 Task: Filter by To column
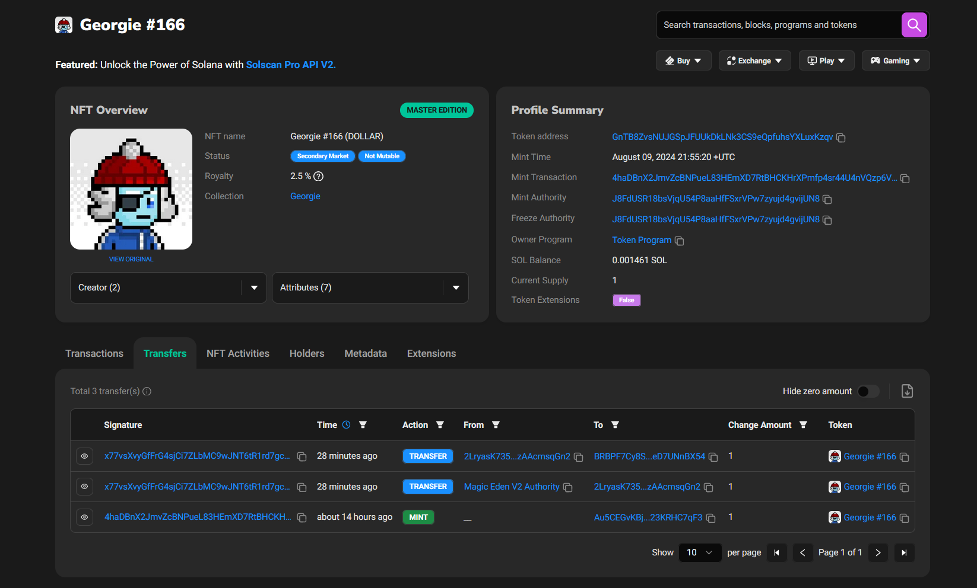tap(615, 425)
